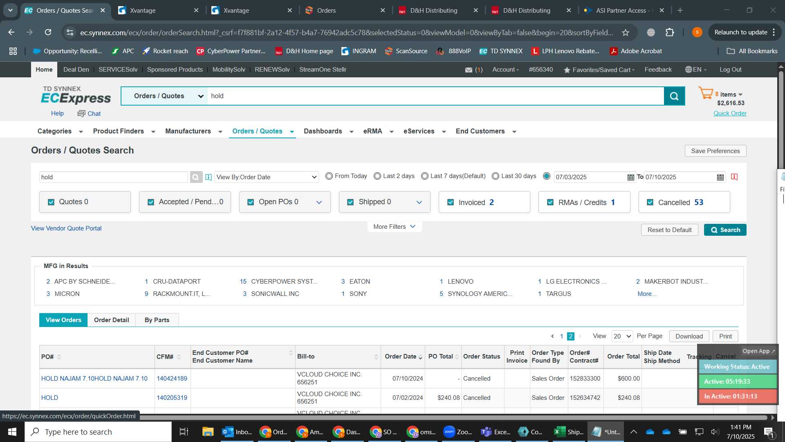Go to Deal Den in top navigation

click(x=76, y=70)
